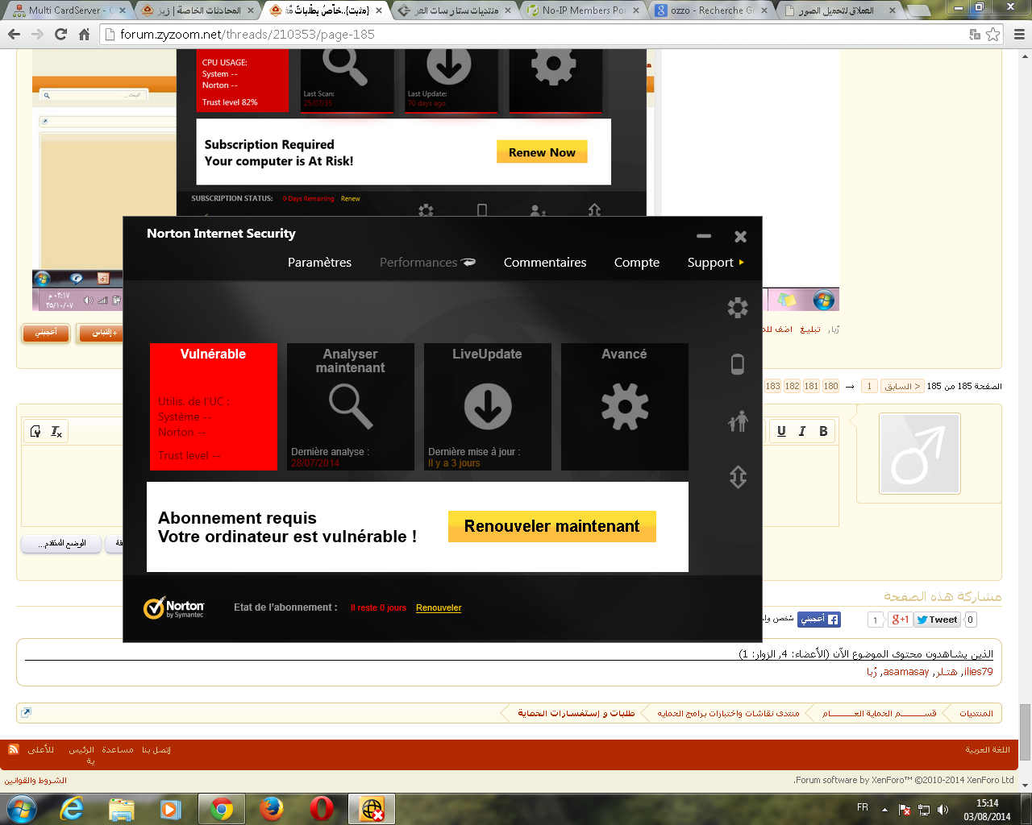The width and height of the screenshot is (1032, 825).
Task: Click the asamasay username link
Action: click(x=906, y=672)
